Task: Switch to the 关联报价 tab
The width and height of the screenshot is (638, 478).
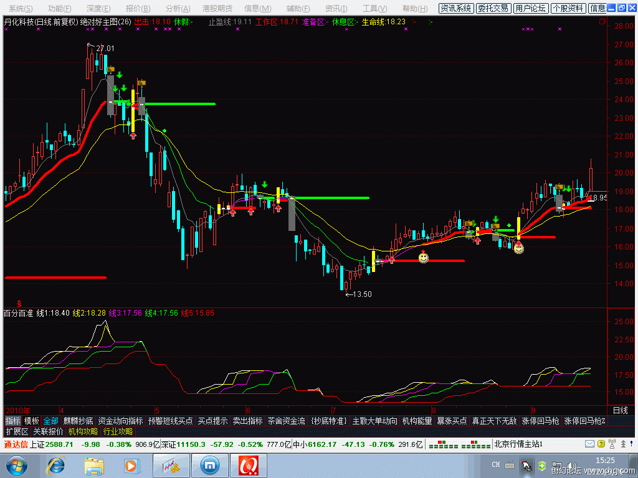Action: tap(48, 431)
